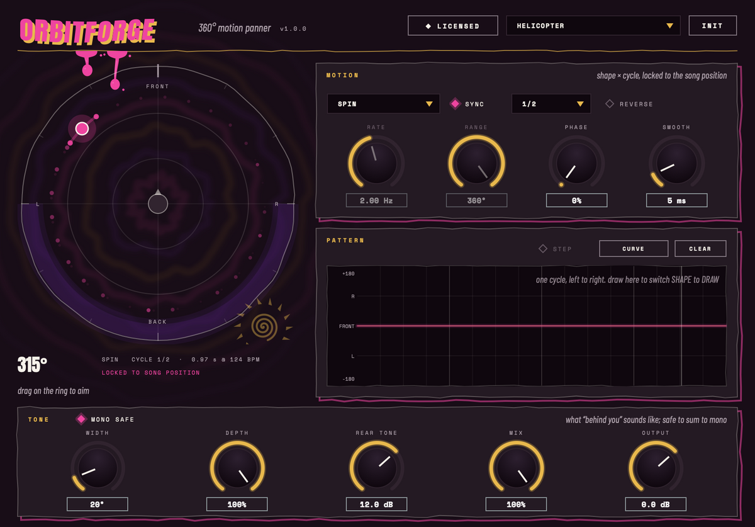Click the FRONT label on the ring
Screen dimensions: 755x527
[158, 86]
